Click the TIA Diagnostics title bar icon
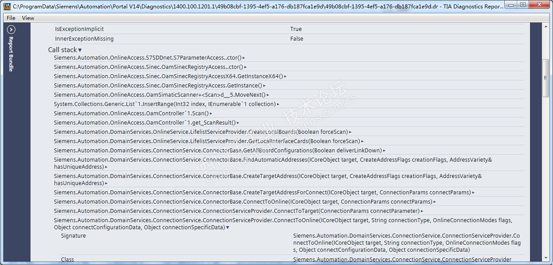The width and height of the screenshot is (553, 265). click(7, 7)
